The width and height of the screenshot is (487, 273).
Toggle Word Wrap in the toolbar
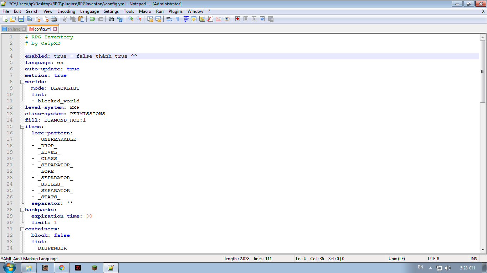point(169,19)
